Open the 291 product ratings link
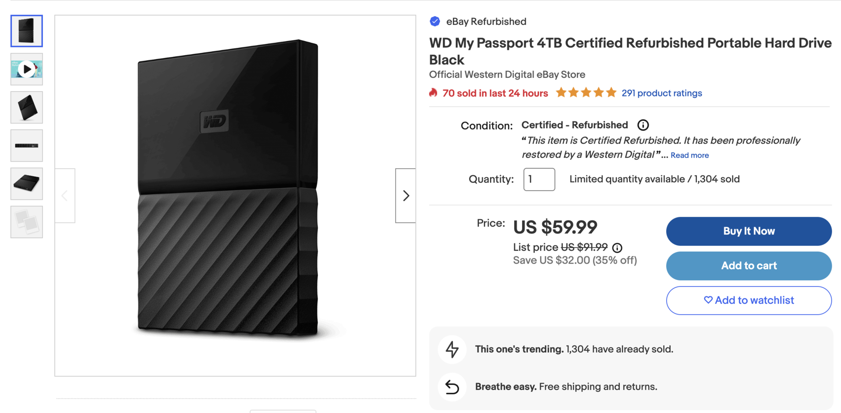Screen dimensions: 841x413 (x=661, y=93)
